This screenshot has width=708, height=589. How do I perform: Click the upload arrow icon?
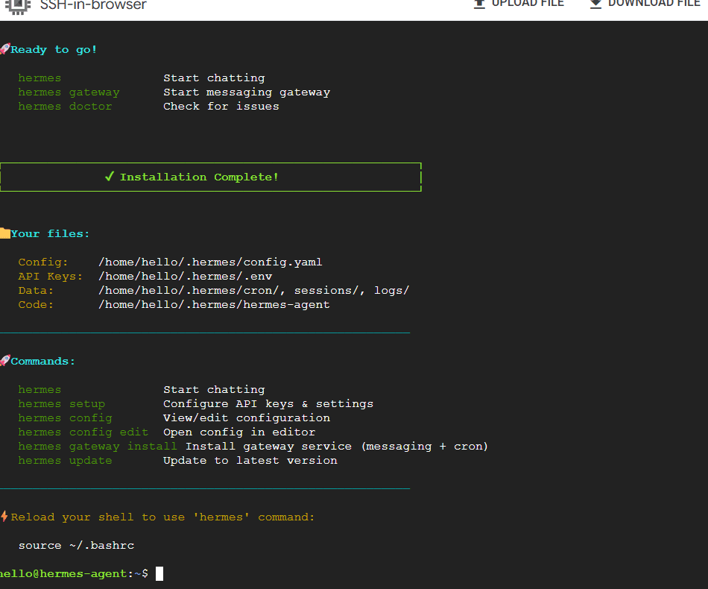pos(479,4)
